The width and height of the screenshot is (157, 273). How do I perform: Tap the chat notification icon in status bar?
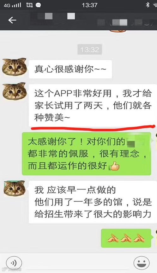(38, 5)
